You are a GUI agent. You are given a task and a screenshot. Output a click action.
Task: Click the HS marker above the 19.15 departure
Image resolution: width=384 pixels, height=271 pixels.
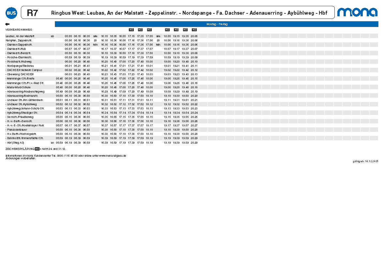pos(176,30)
